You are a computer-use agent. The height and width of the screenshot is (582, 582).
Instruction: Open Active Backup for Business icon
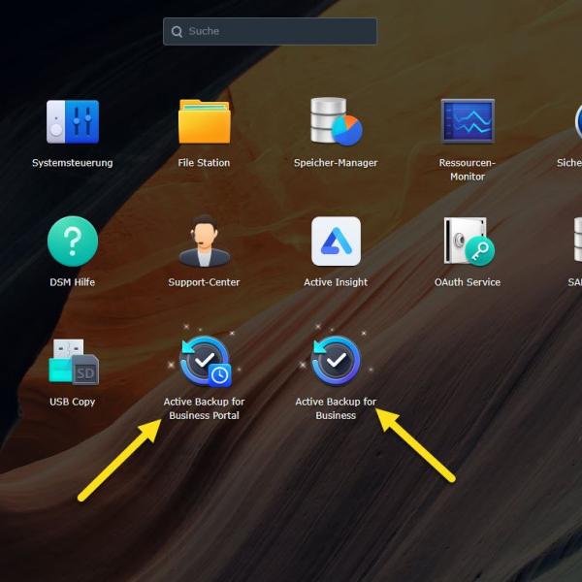tap(336, 361)
